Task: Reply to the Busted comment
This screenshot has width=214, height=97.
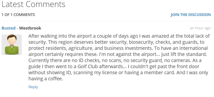Action: click(x=33, y=87)
